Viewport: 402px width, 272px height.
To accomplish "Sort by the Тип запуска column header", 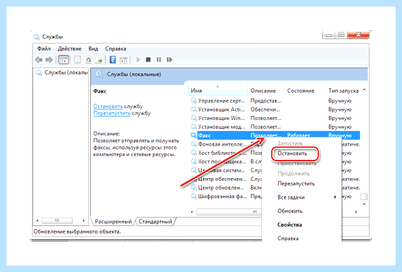I will click(x=344, y=91).
